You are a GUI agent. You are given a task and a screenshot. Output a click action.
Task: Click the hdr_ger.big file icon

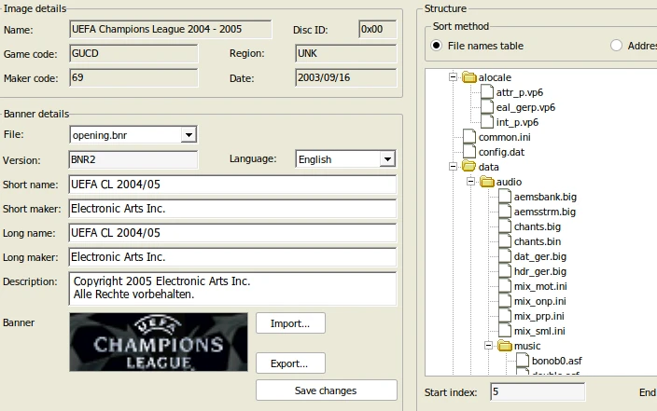coord(505,271)
